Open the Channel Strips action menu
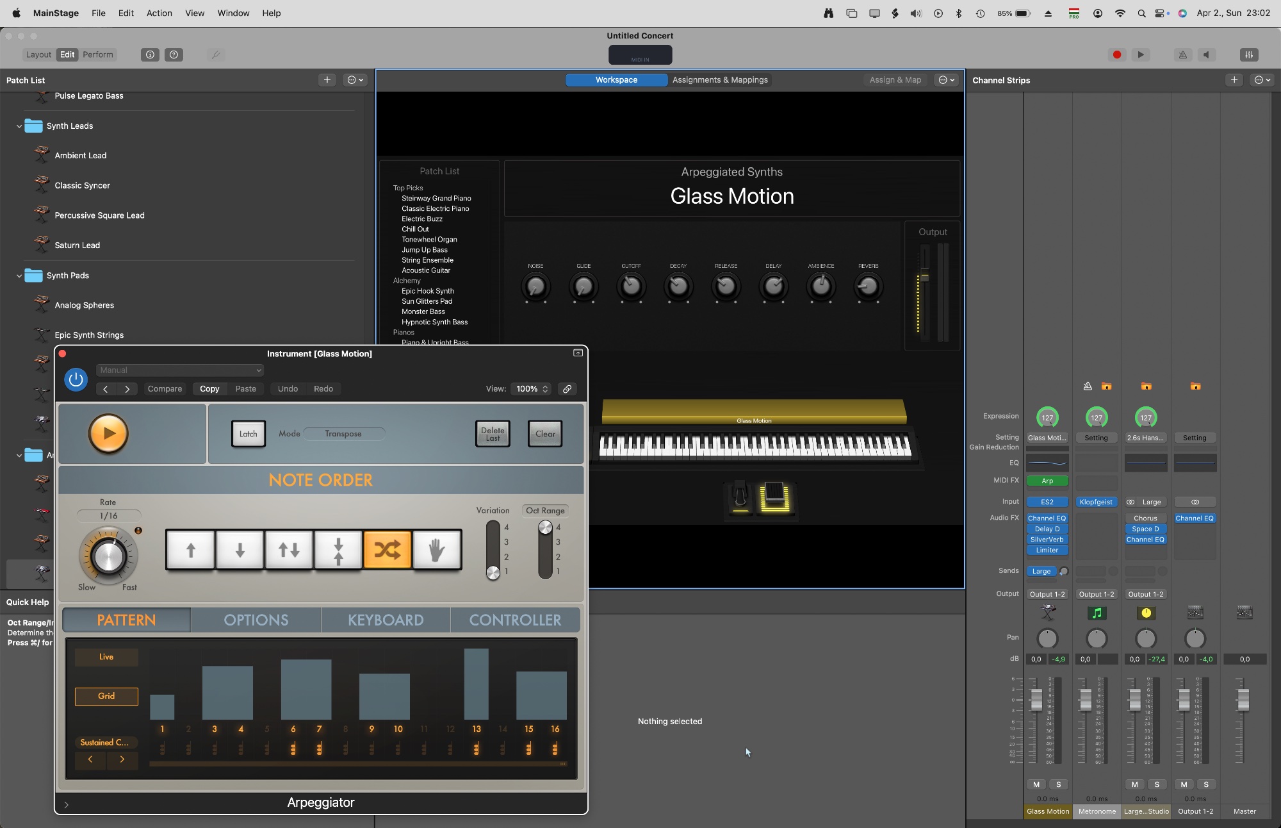Image resolution: width=1281 pixels, height=828 pixels. [1262, 80]
